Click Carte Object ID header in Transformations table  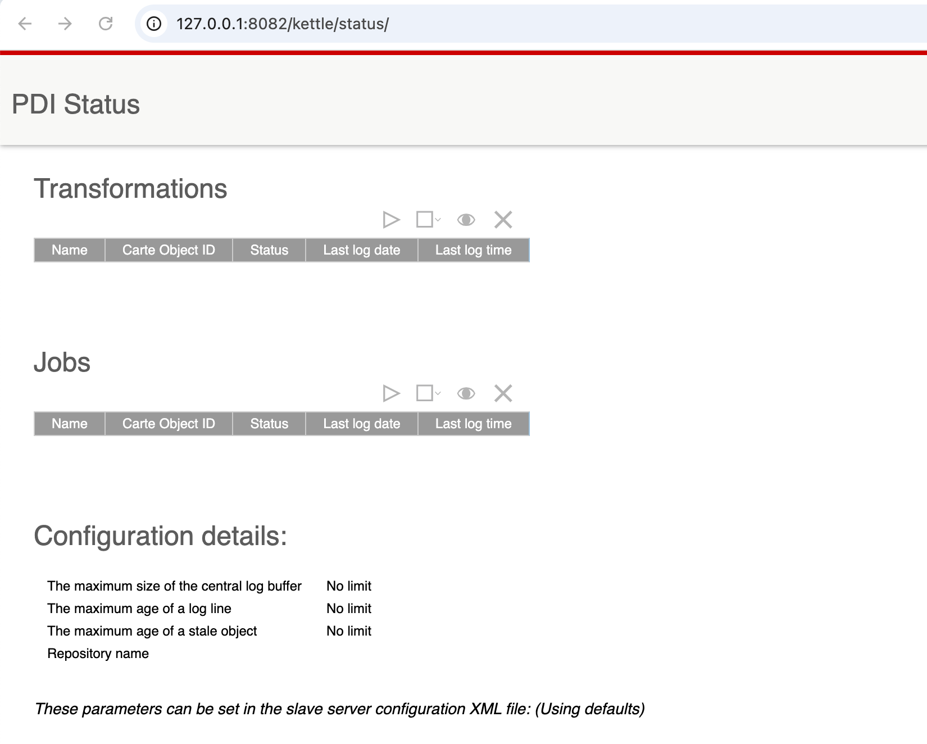click(169, 250)
